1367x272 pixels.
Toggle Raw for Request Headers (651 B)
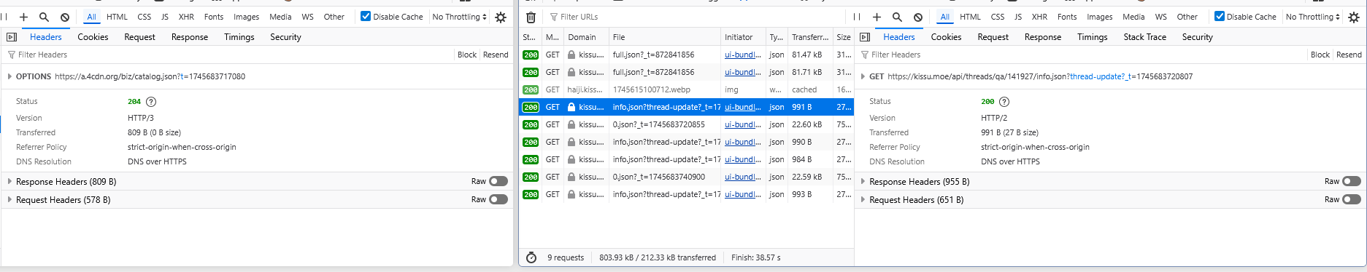[1352, 199]
